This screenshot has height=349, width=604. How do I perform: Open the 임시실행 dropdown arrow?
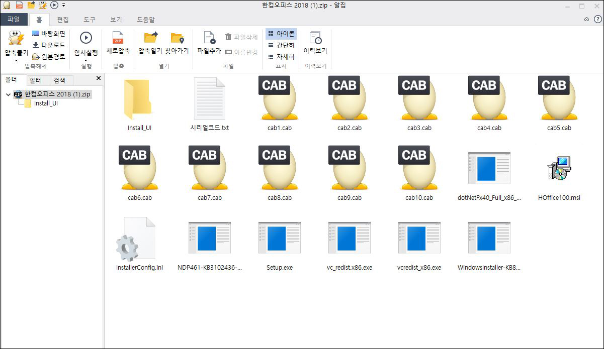pyautogui.click(x=86, y=60)
